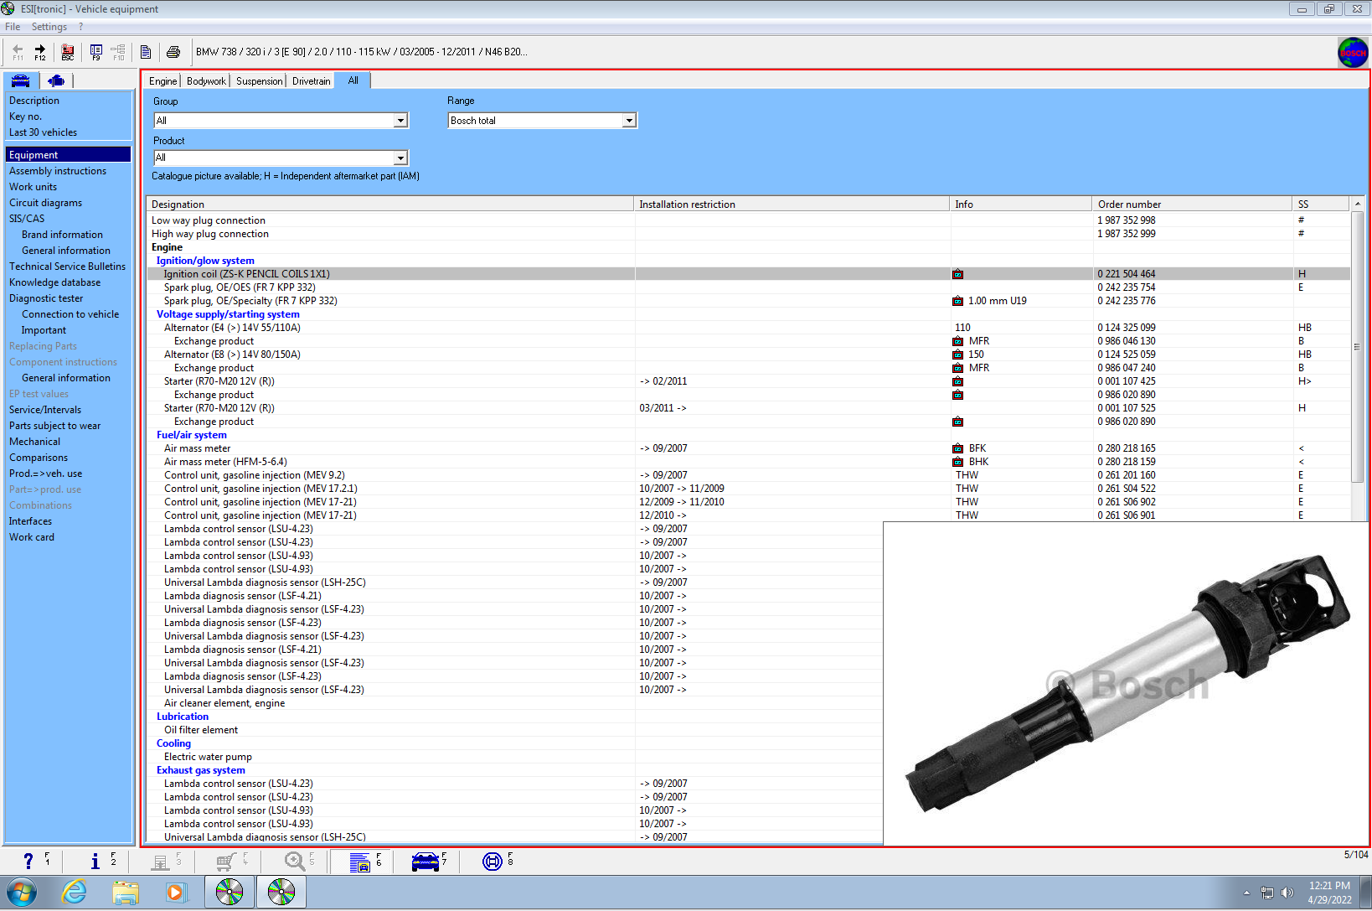Open help with the F1 question mark
The height and width of the screenshot is (911, 1372).
[28, 861]
